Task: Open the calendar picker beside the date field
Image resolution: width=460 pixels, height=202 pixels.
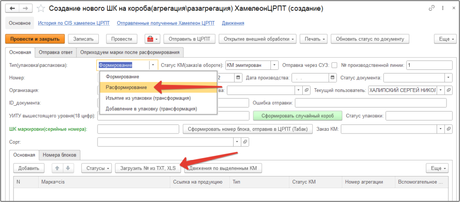Action: (238, 77)
